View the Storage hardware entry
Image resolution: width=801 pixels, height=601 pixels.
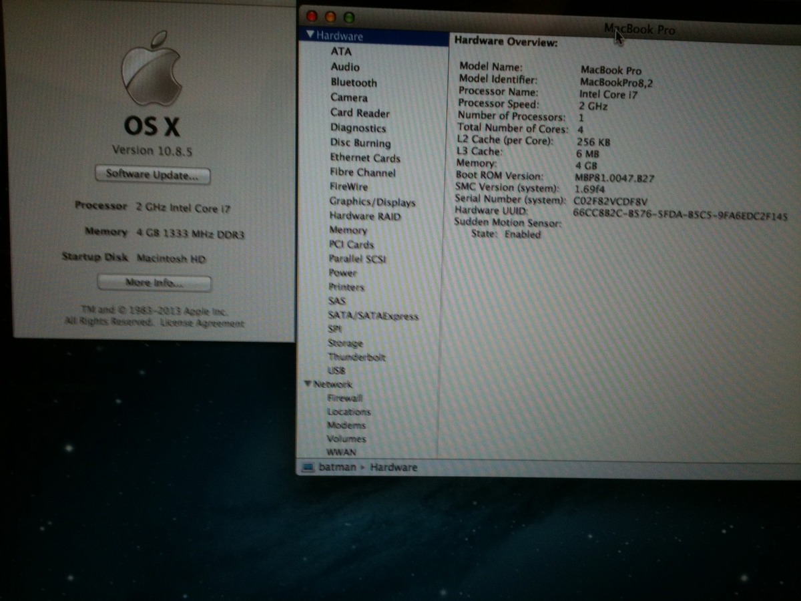click(345, 343)
